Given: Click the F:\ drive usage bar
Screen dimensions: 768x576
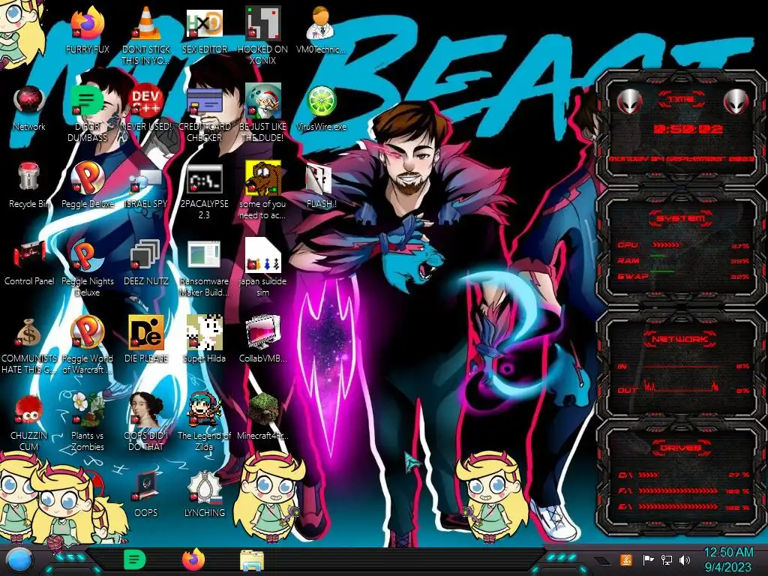Looking at the screenshot, I should [x=678, y=490].
